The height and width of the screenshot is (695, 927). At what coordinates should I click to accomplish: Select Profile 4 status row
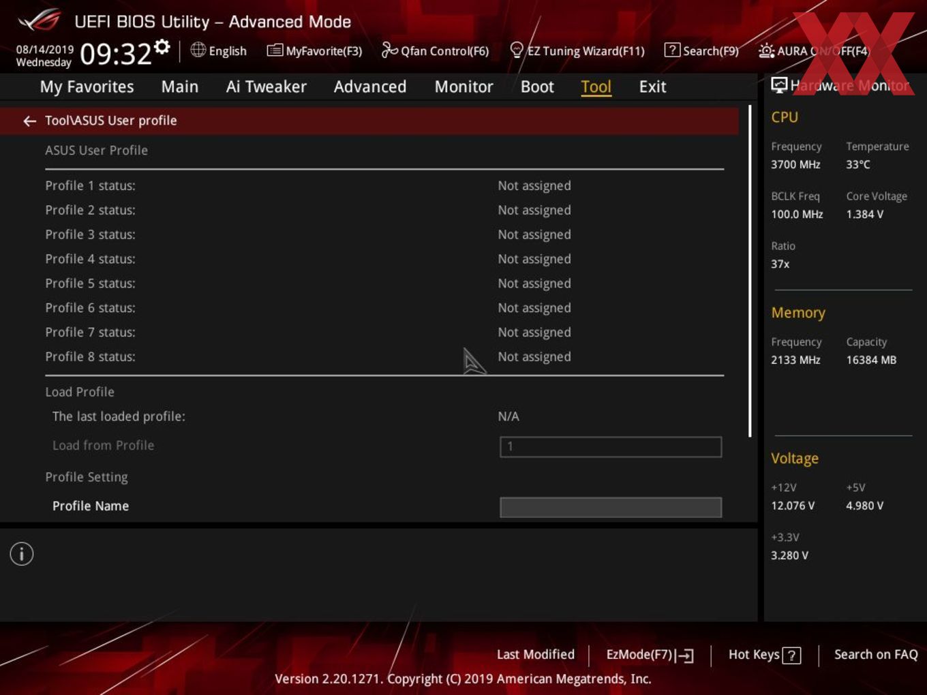coord(384,259)
